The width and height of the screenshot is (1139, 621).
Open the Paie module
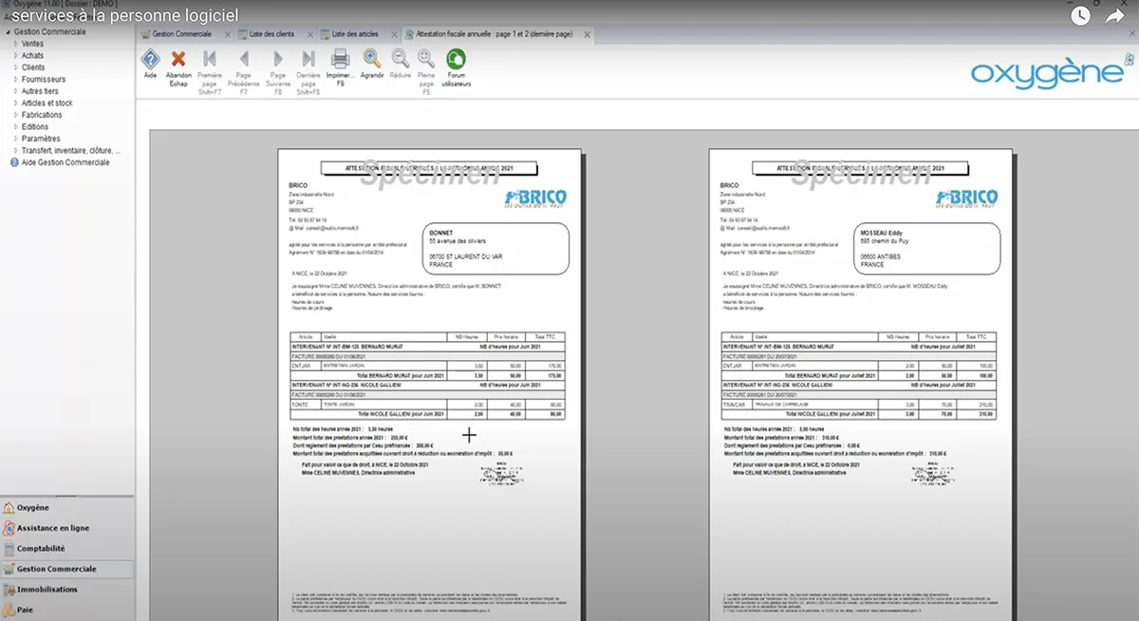25,610
